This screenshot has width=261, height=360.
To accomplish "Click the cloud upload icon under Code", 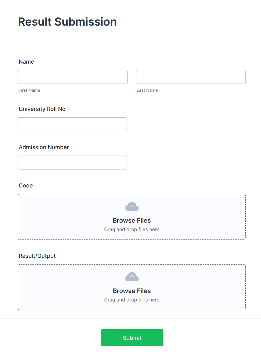I will point(132,206).
